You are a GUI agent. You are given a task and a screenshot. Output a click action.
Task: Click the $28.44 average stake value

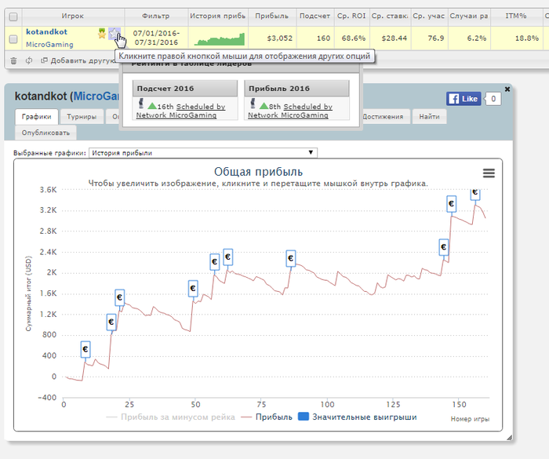click(394, 38)
